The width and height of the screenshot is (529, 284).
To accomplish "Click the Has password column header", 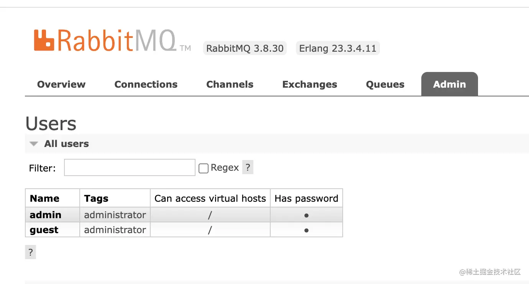I will [x=306, y=198].
